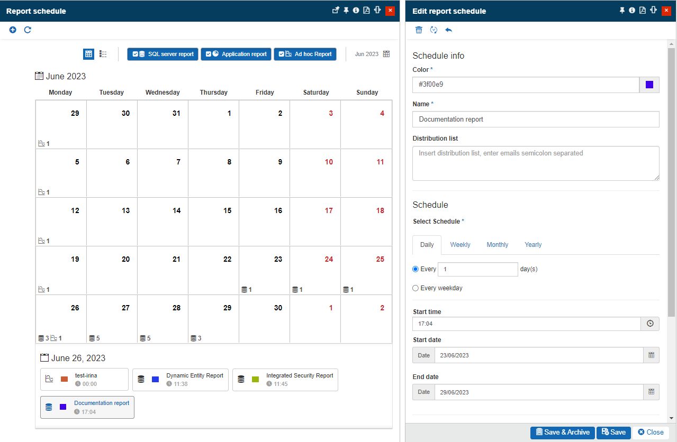Screen dimensions: 677x442
Task: Open the Start date calendar picker
Action: (x=651, y=355)
